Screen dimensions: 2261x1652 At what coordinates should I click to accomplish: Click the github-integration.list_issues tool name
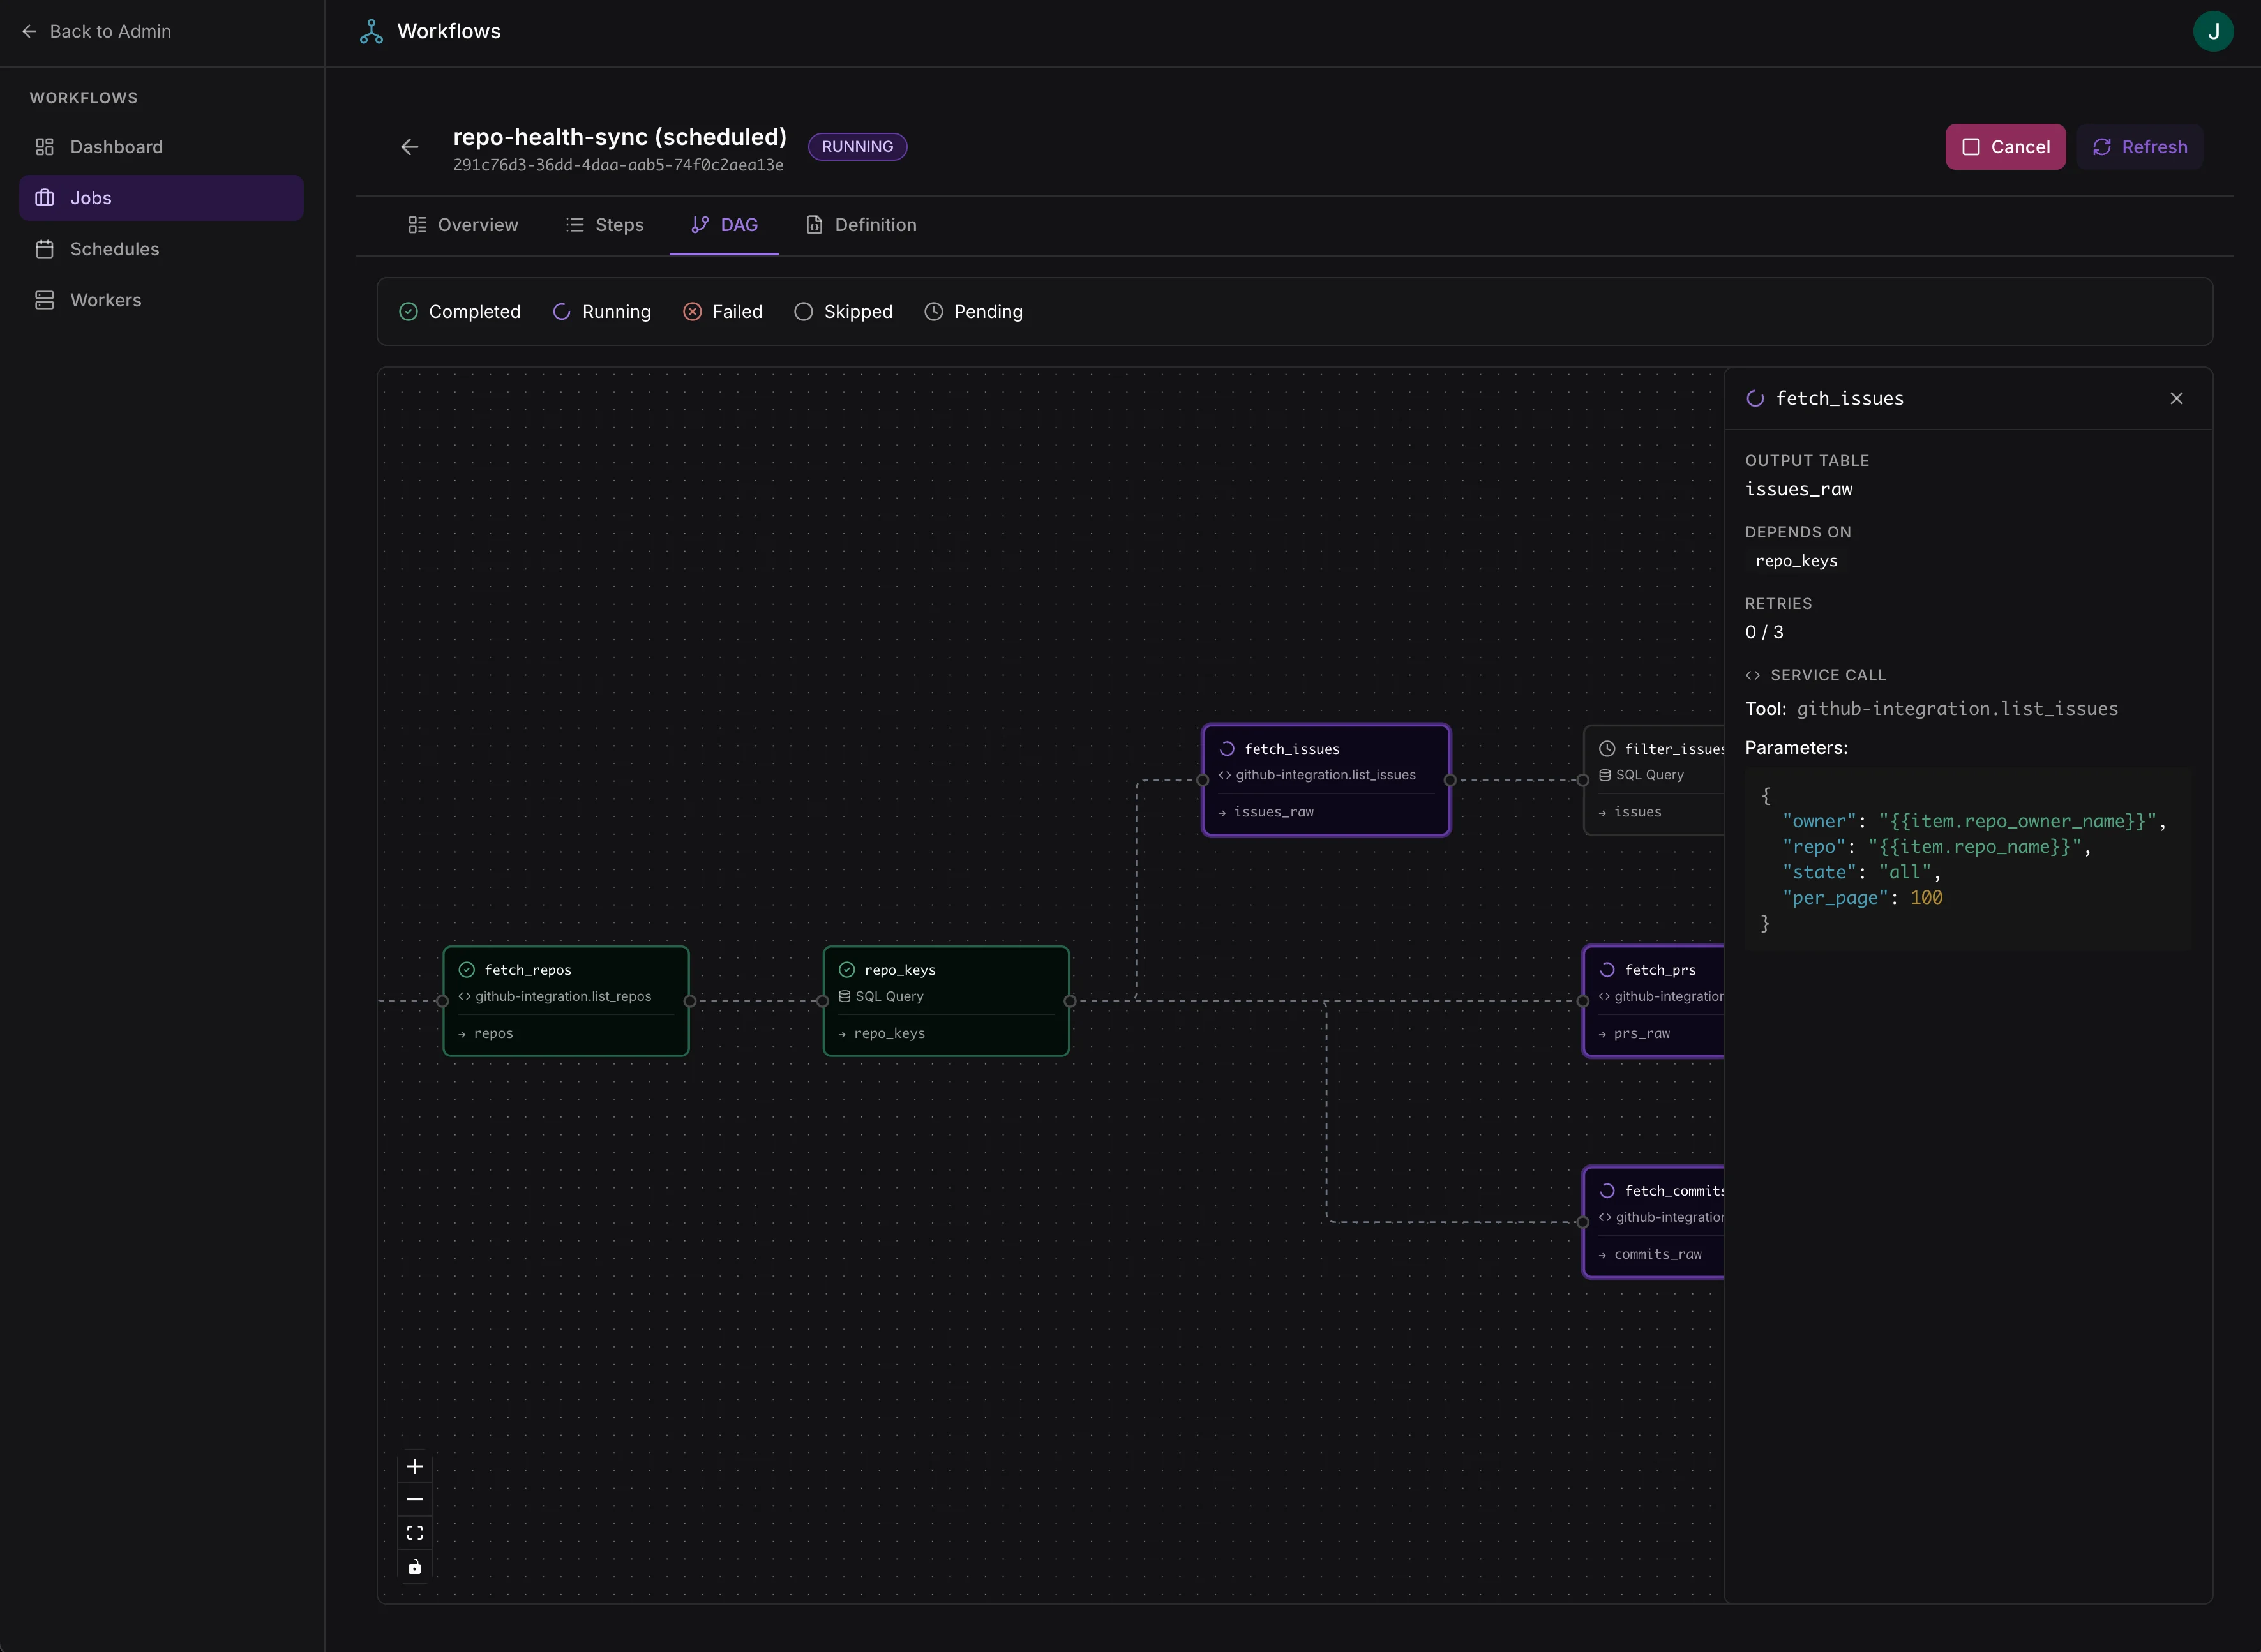point(1957,709)
